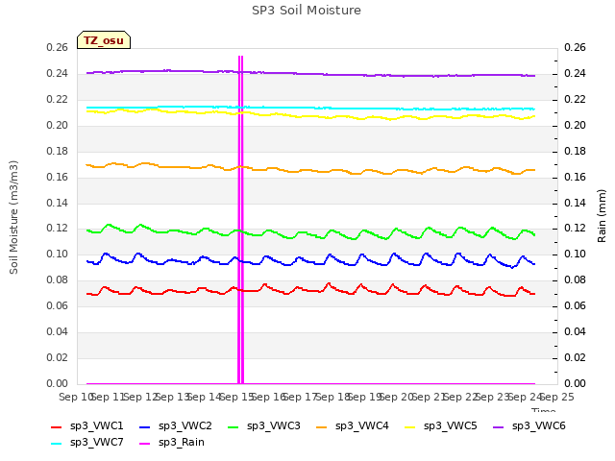615x461 pixels.
Task: Click the red sp3_VWC1 legend swatch
Action: point(57,427)
